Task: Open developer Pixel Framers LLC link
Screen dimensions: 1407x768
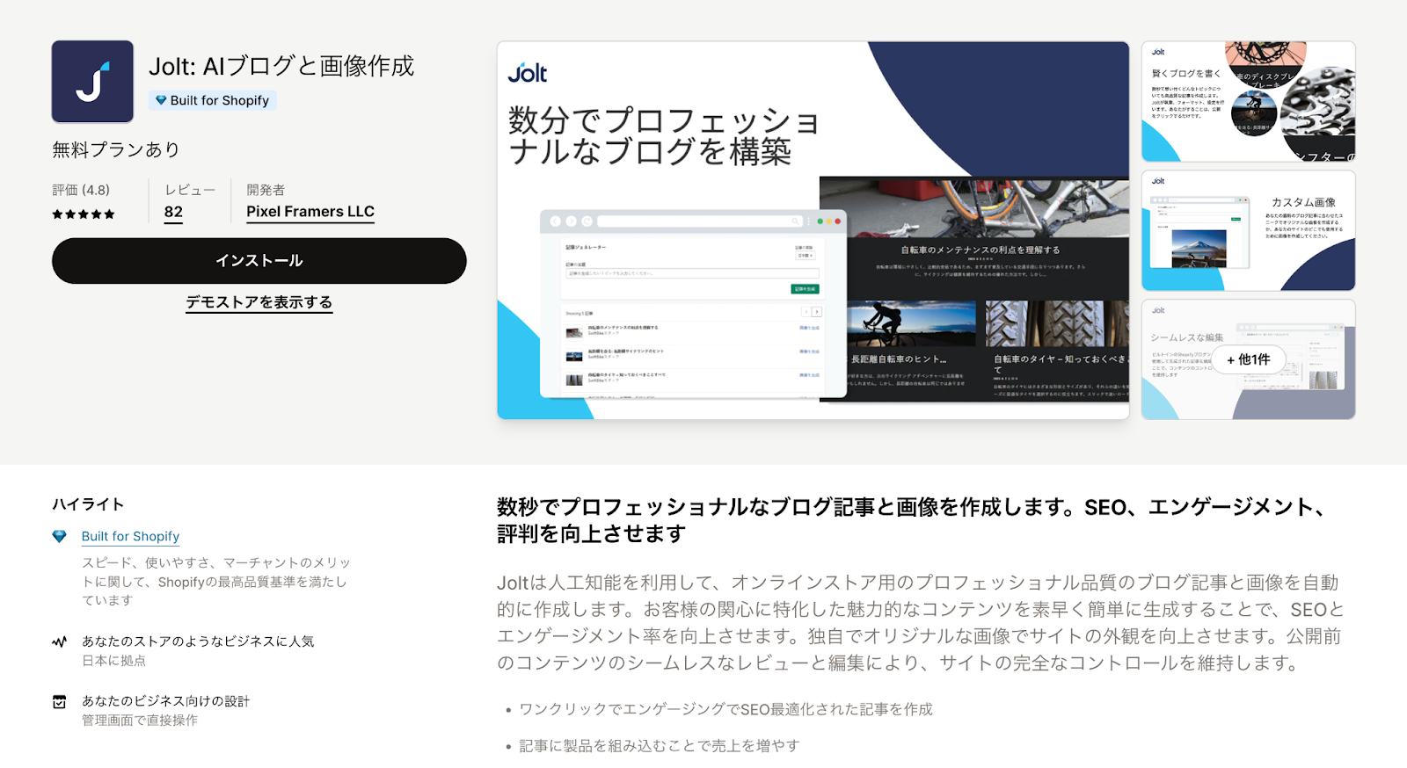Action: coord(310,212)
